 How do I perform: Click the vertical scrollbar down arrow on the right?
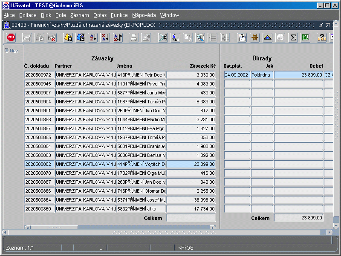[336, 226]
